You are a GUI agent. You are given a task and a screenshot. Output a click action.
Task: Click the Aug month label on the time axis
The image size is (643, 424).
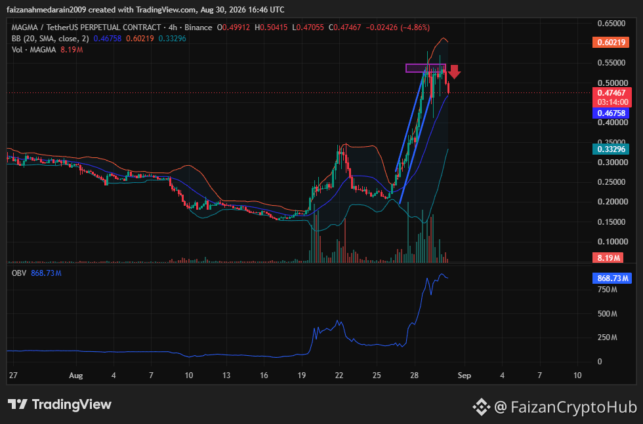[x=76, y=376]
